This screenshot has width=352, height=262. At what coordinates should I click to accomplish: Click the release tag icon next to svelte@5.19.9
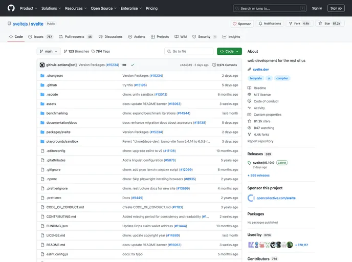pos(249,163)
